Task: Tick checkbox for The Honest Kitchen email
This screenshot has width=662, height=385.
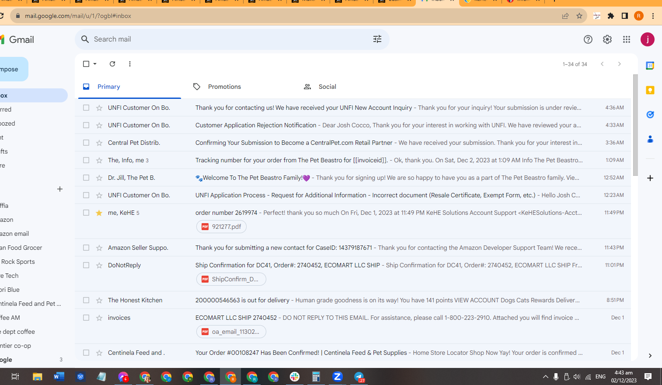Action: [x=86, y=300]
